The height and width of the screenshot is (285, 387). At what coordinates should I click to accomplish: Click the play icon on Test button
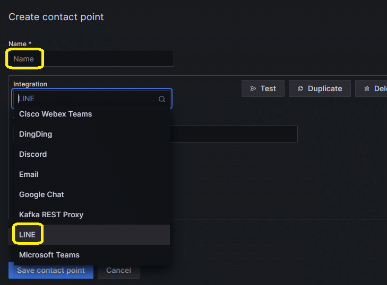pos(253,88)
